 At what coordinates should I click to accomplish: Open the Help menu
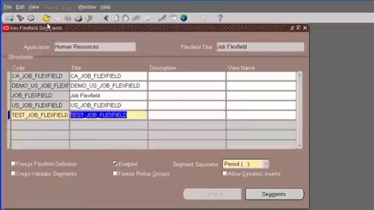pyautogui.click(x=105, y=7)
